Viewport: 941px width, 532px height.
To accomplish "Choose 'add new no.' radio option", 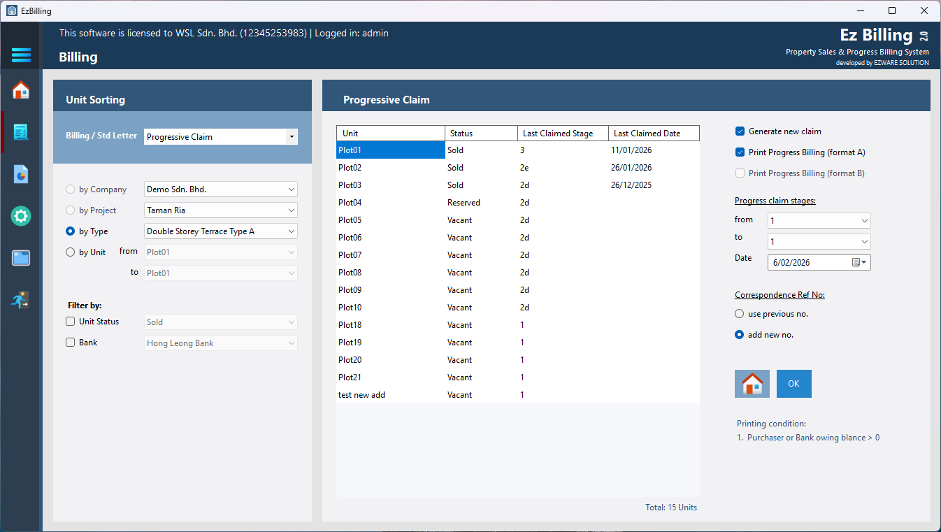I will pos(739,335).
